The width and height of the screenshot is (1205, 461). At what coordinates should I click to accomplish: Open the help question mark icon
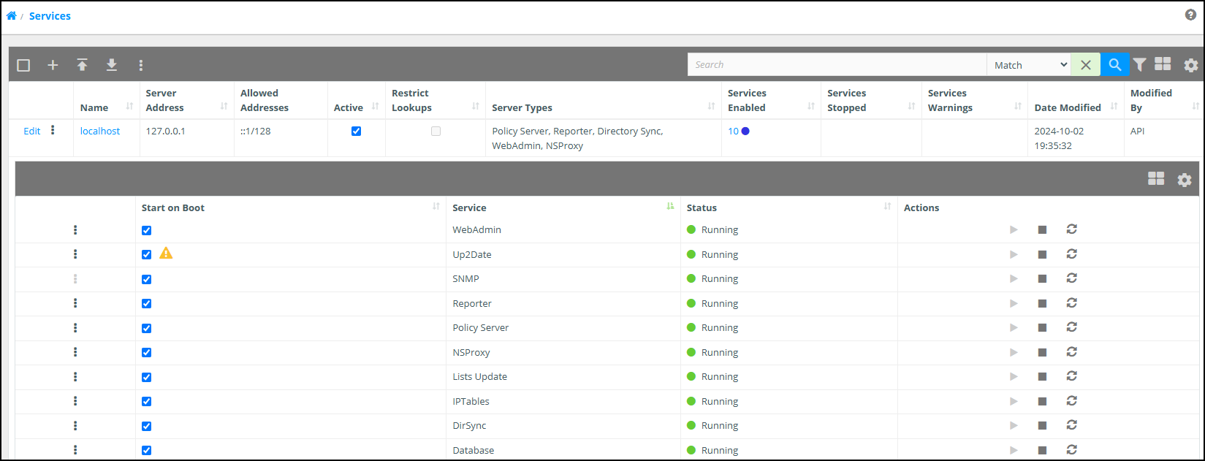pyautogui.click(x=1190, y=15)
